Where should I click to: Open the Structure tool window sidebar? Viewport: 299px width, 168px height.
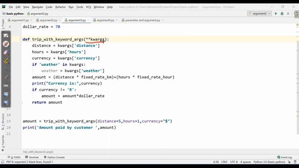click(3, 122)
